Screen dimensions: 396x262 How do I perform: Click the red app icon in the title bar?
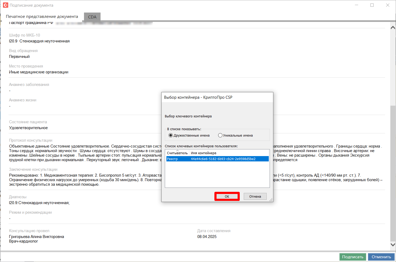(5, 5)
